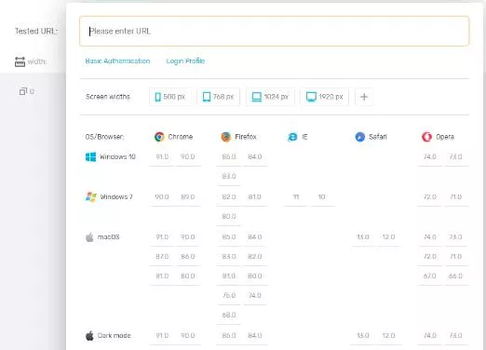486x350 pixels.
Task: Toggle Firefox 85.0 in Dark mode
Action: [x=229, y=336]
